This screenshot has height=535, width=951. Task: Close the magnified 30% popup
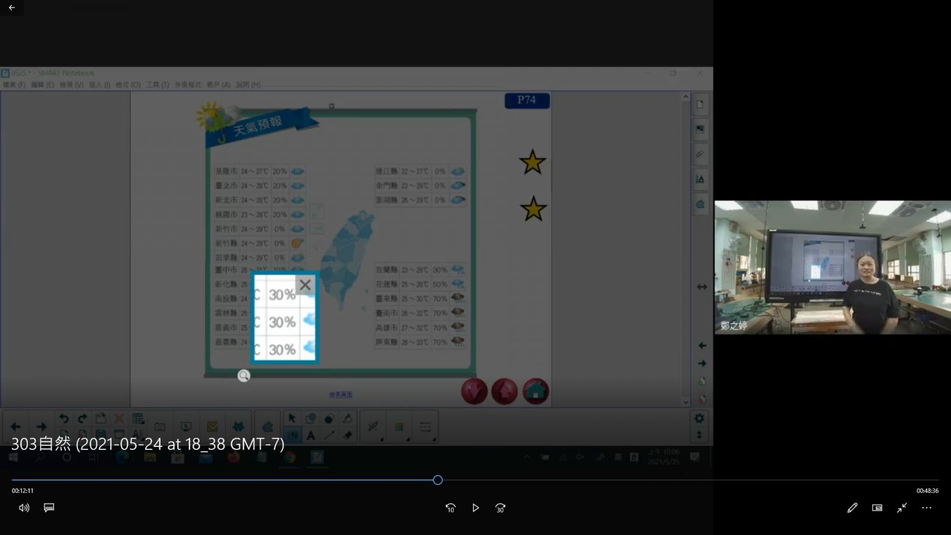(305, 285)
